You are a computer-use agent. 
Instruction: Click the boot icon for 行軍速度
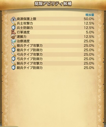(x=13, y=32)
